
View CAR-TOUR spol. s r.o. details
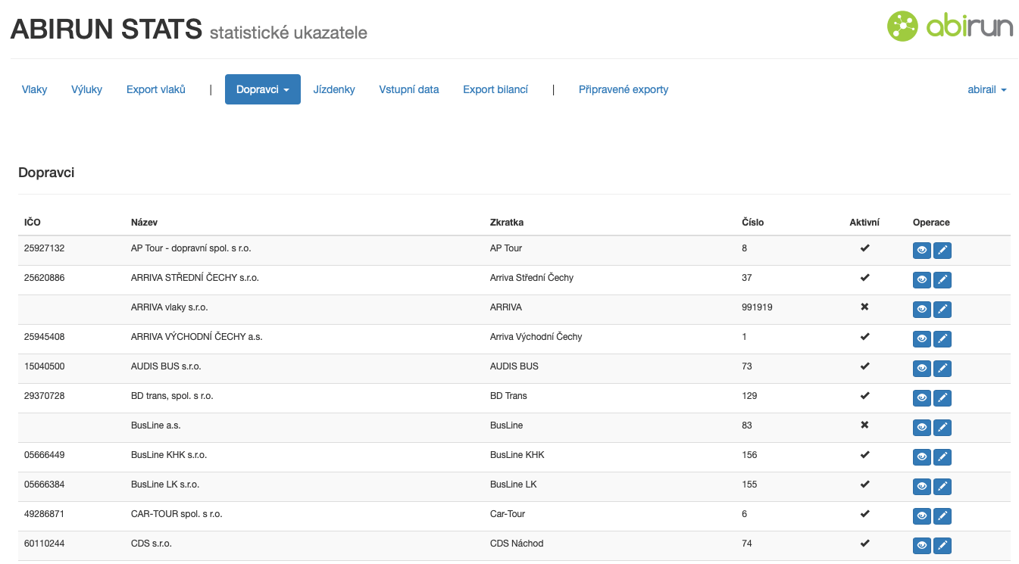(x=922, y=516)
